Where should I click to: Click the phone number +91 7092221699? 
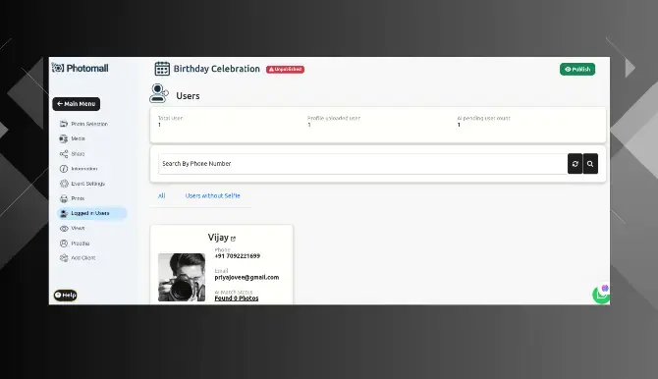pyautogui.click(x=237, y=256)
